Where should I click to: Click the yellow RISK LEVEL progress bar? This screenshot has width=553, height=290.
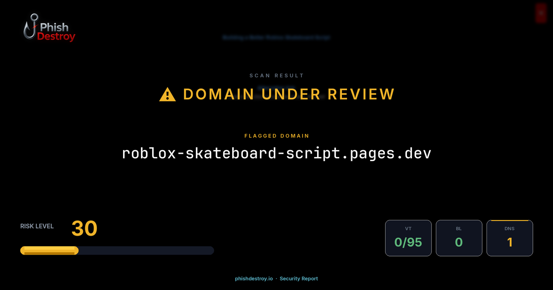(x=49, y=250)
